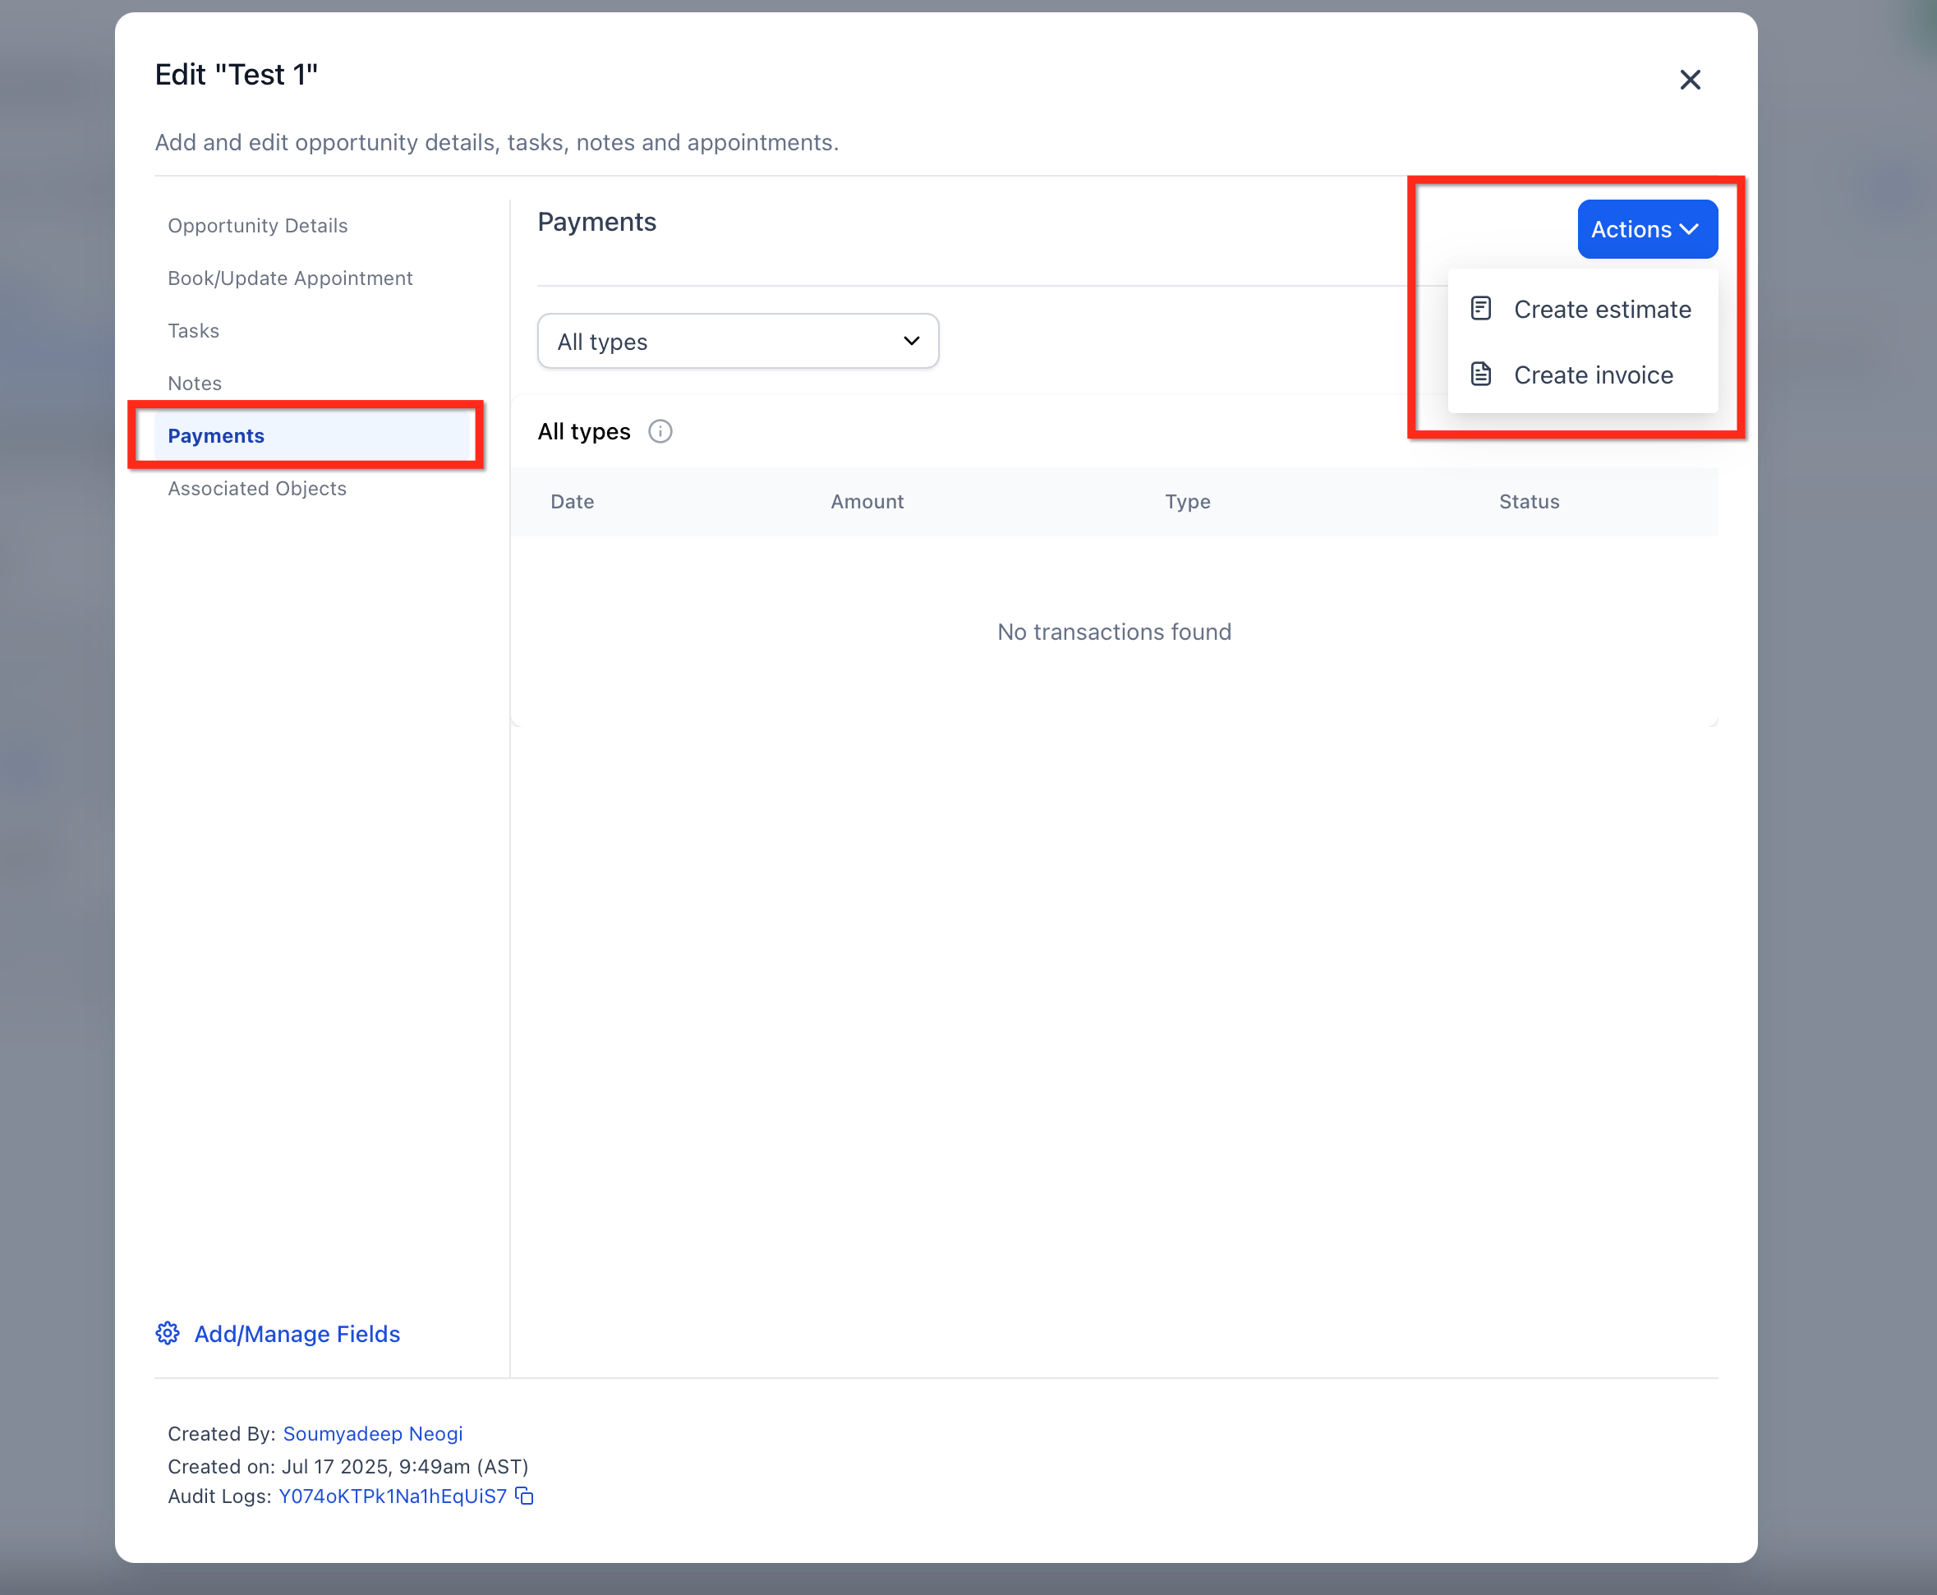The image size is (1937, 1595).
Task: Select Create invoice menu option
Action: point(1593,375)
